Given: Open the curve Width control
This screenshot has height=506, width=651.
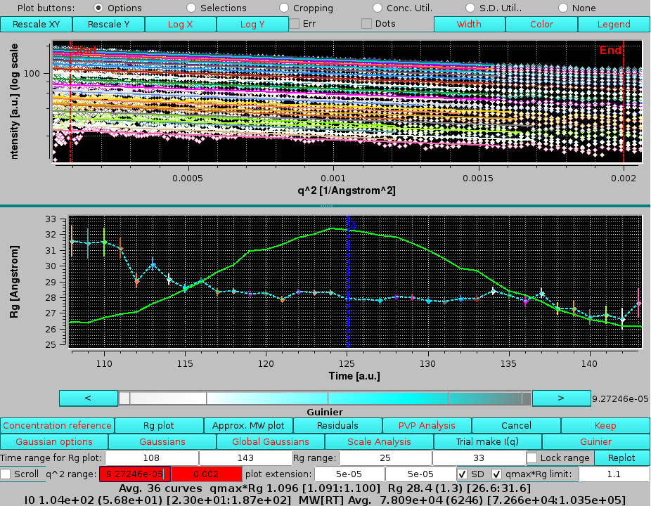Looking at the screenshot, I should pos(469,23).
